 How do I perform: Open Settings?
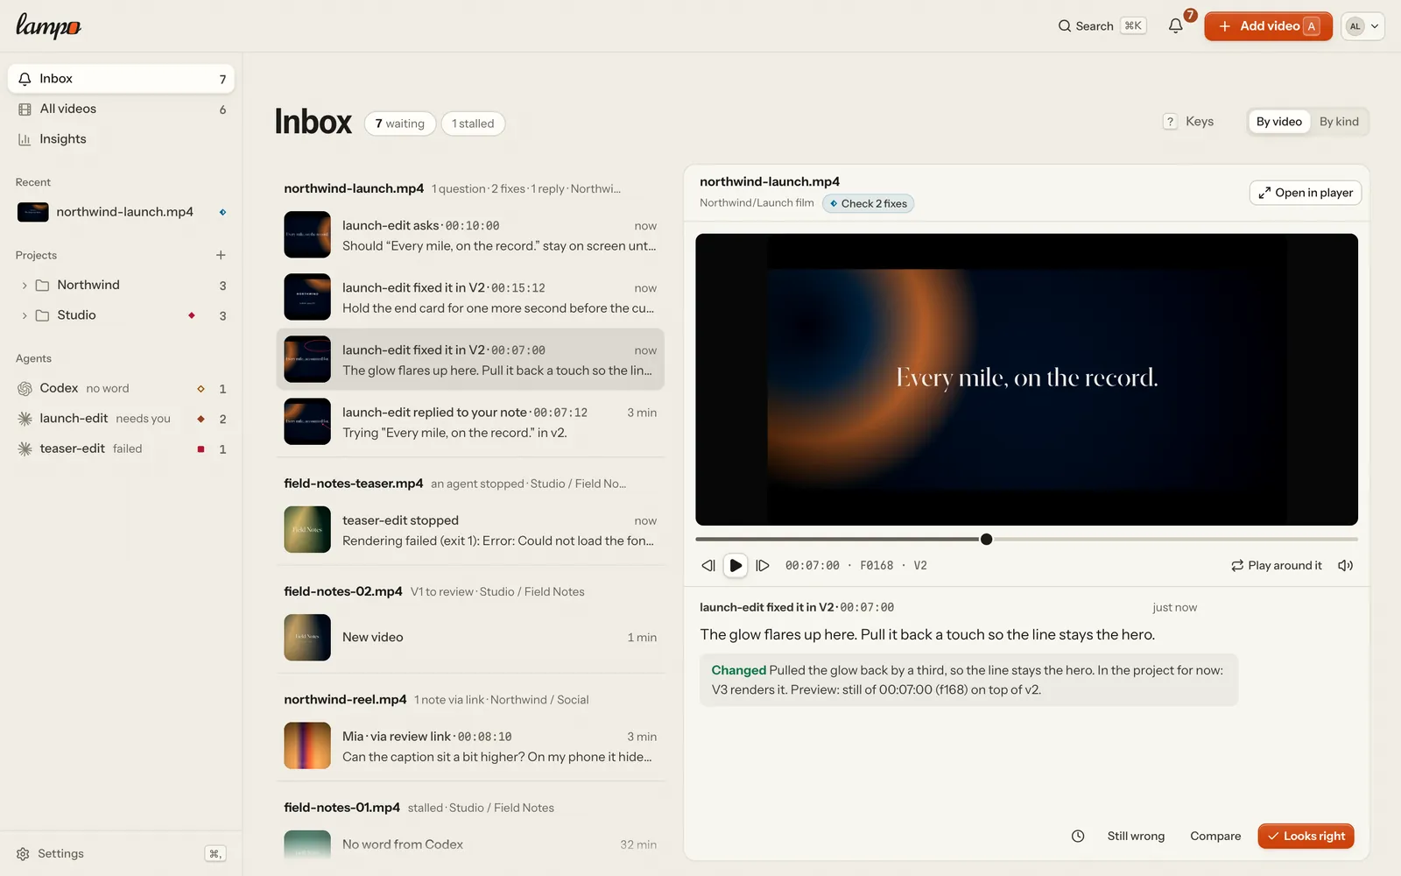pos(51,853)
